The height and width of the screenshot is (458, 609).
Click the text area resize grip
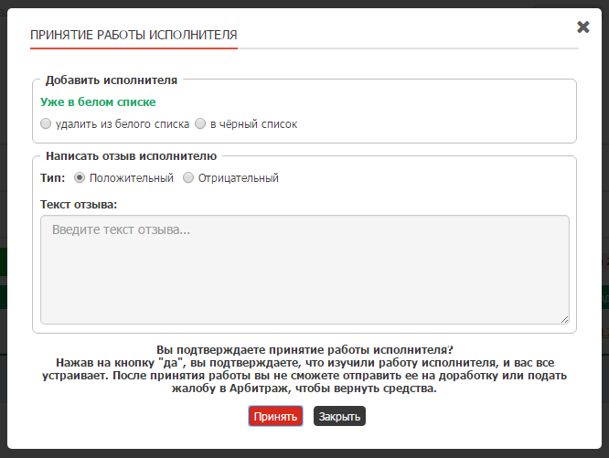click(x=565, y=319)
